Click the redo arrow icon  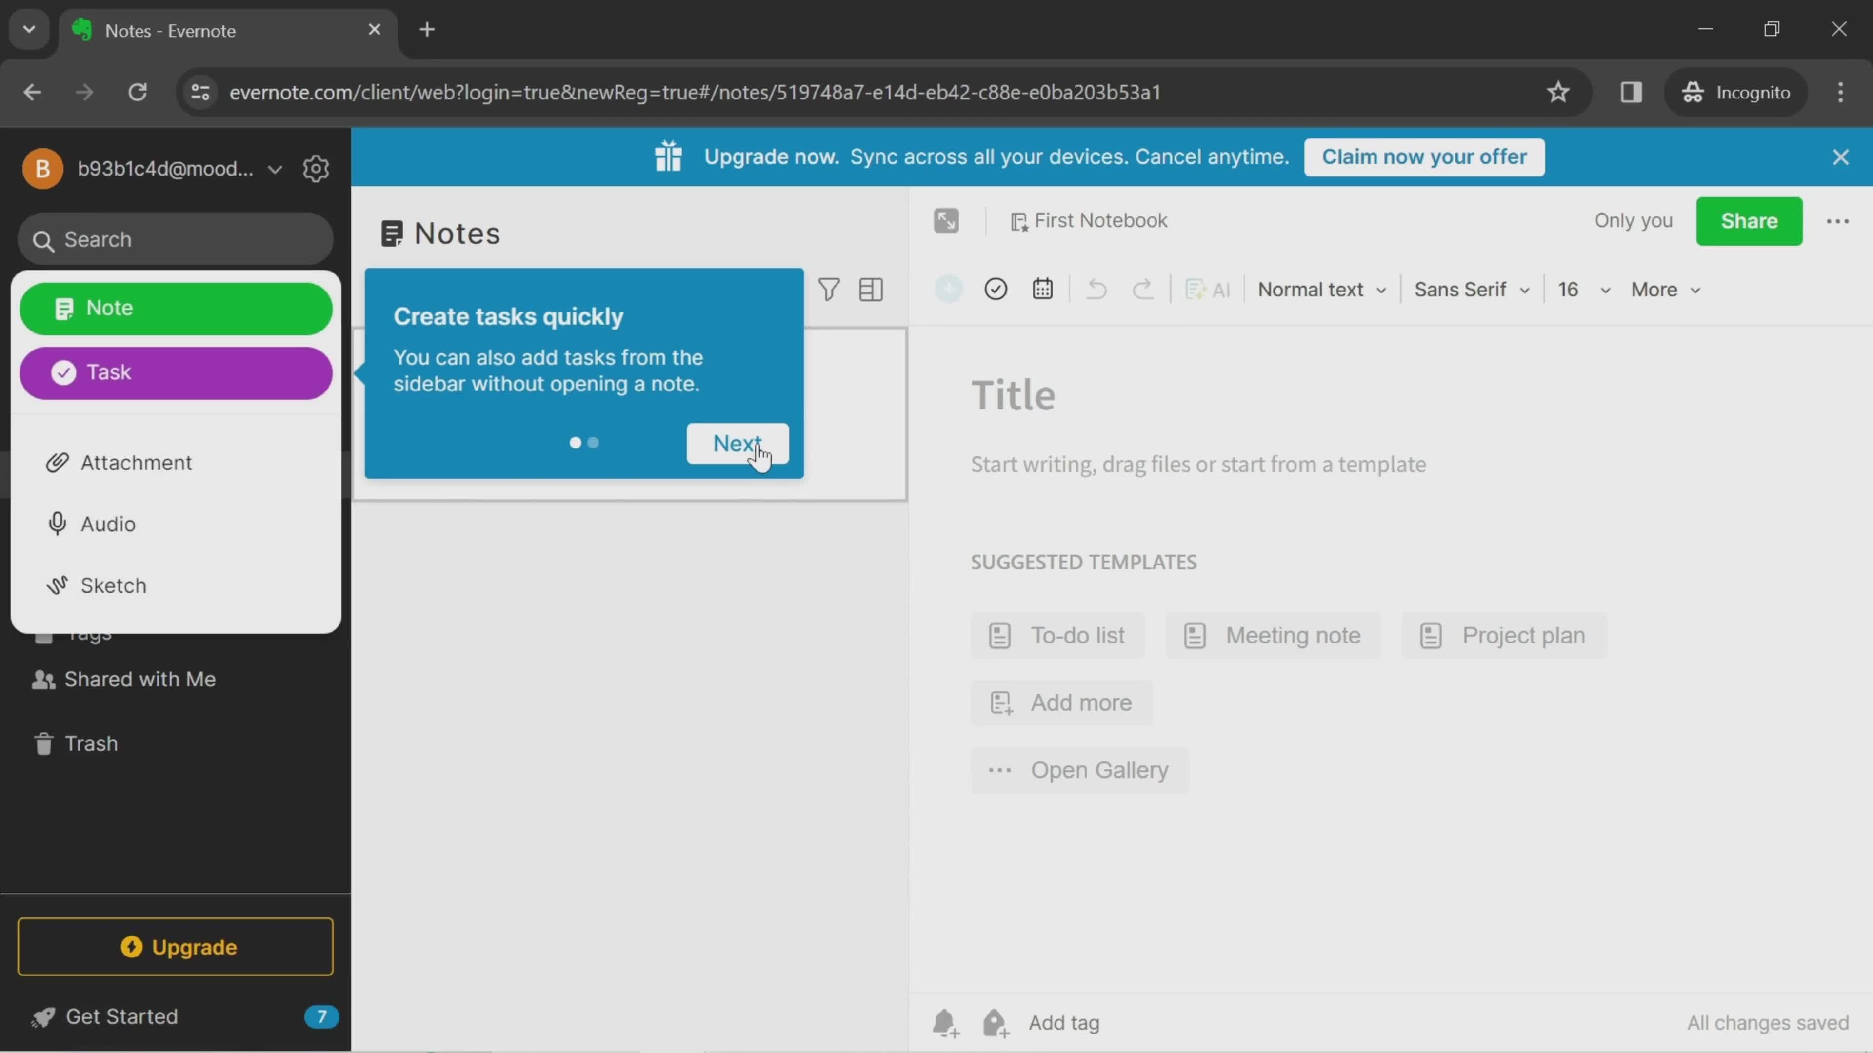(x=1141, y=289)
